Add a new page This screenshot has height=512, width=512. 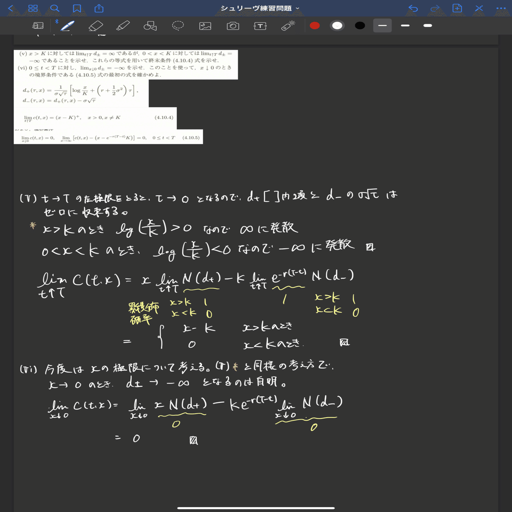click(x=457, y=8)
